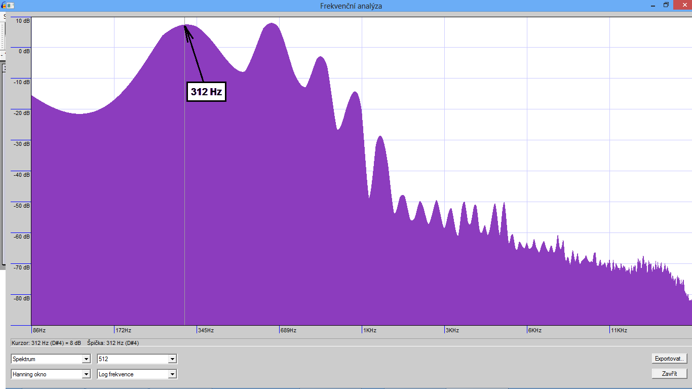Viewport: 692px width, 389px height.
Task: Click the -70 dB level label
Action: coord(22,267)
